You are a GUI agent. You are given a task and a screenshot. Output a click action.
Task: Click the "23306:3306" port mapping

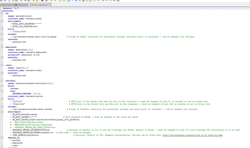point(19,32)
